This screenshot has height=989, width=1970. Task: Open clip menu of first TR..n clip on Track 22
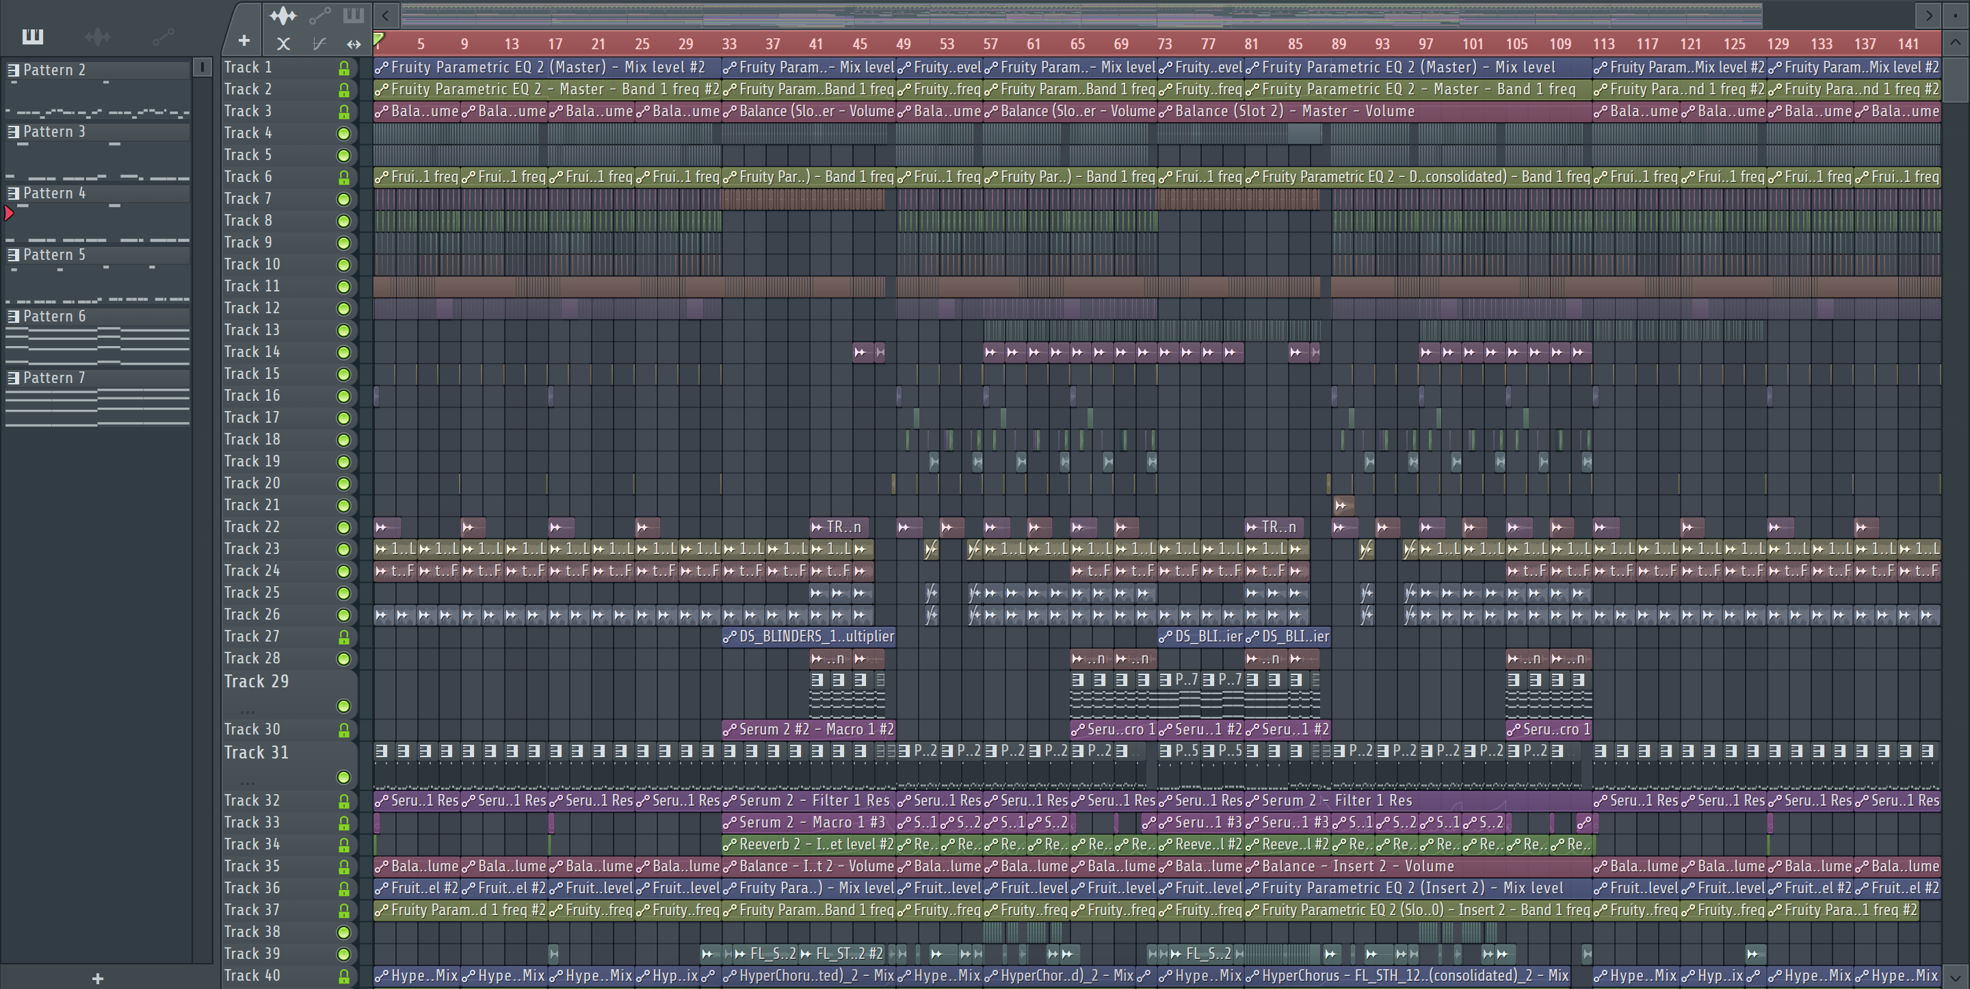tap(817, 527)
